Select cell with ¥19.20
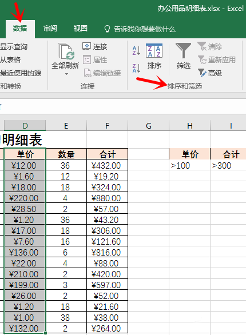246x335 pixels. [x=108, y=176]
